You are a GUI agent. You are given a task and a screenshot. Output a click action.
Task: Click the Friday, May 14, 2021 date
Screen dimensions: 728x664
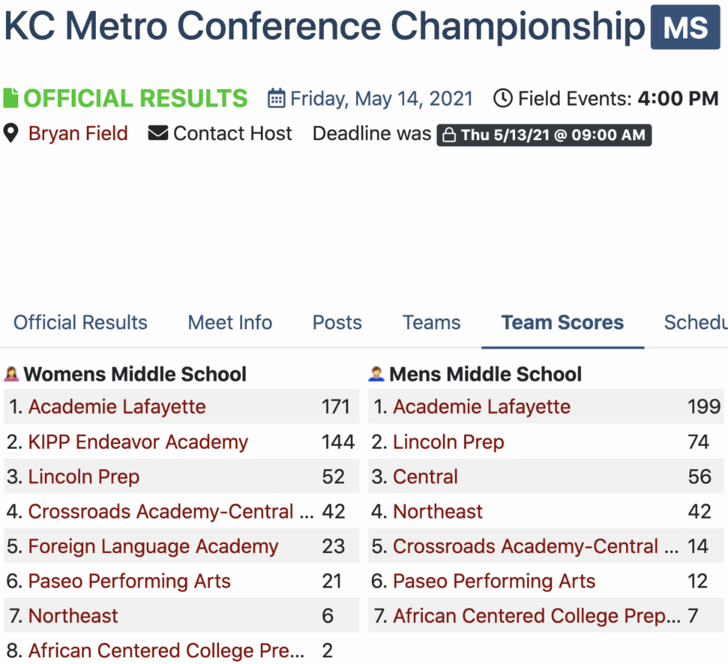coord(381,98)
